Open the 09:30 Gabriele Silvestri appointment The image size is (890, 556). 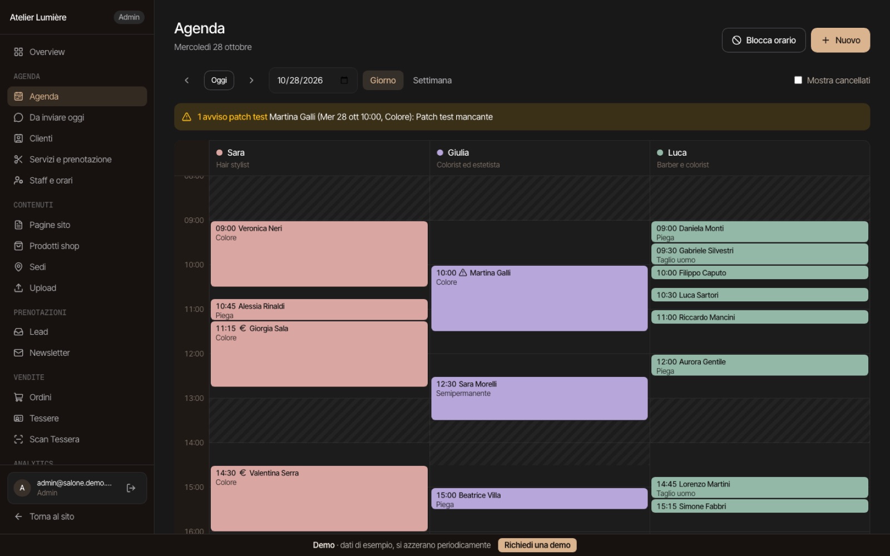tap(760, 254)
